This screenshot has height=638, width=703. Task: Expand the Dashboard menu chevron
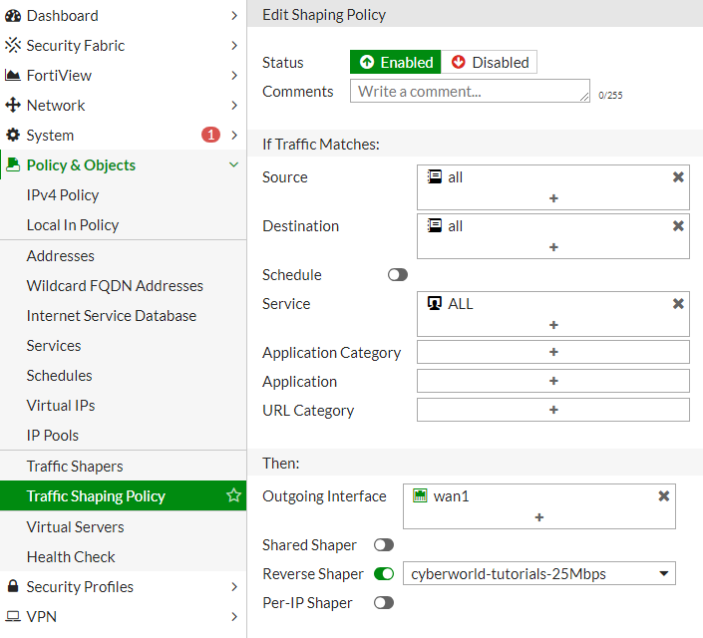[234, 16]
